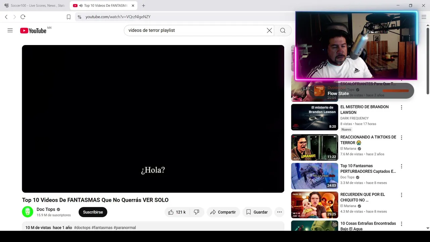
Task: Open the browser main menu icon
Action: pos(424,17)
